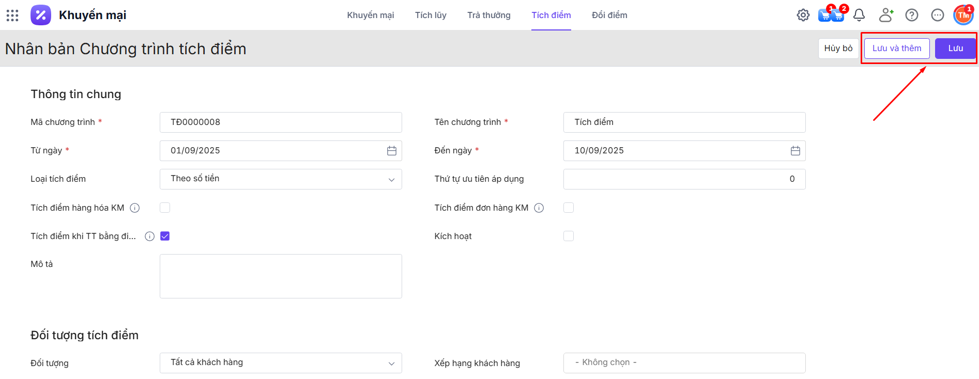This screenshot has height=379, width=979.
Task: Go to the Trả thưởng tab
Action: click(x=488, y=15)
